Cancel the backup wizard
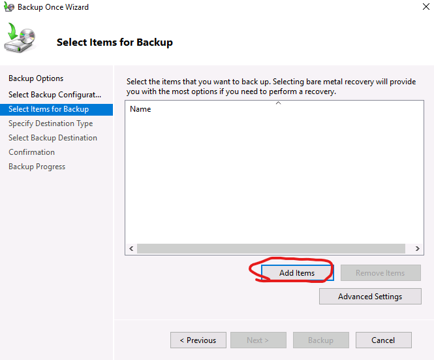The height and width of the screenshot is (360, 434). (383, 340)
